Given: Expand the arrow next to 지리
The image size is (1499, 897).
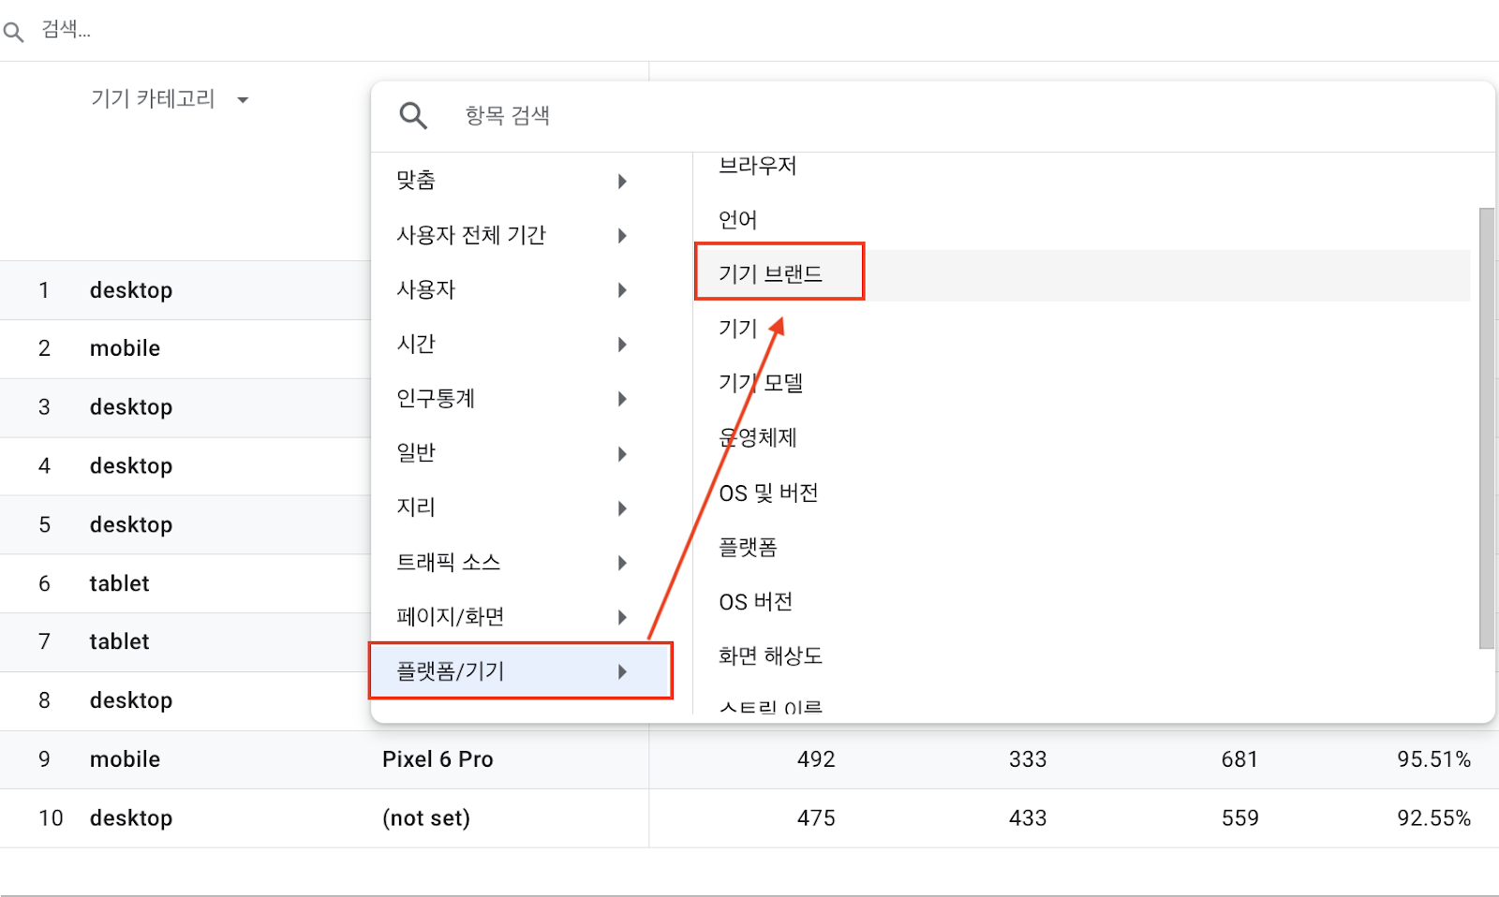Looking at the screenshot, I should pos(622,508).
